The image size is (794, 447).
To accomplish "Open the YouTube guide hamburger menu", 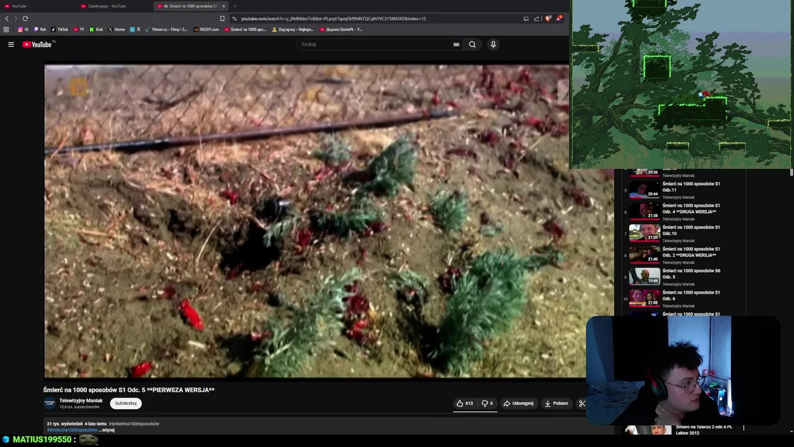I will 11,44.
